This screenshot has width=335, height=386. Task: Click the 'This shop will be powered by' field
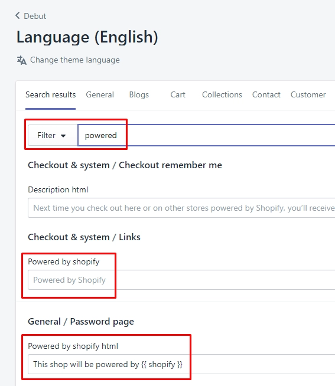181,364
